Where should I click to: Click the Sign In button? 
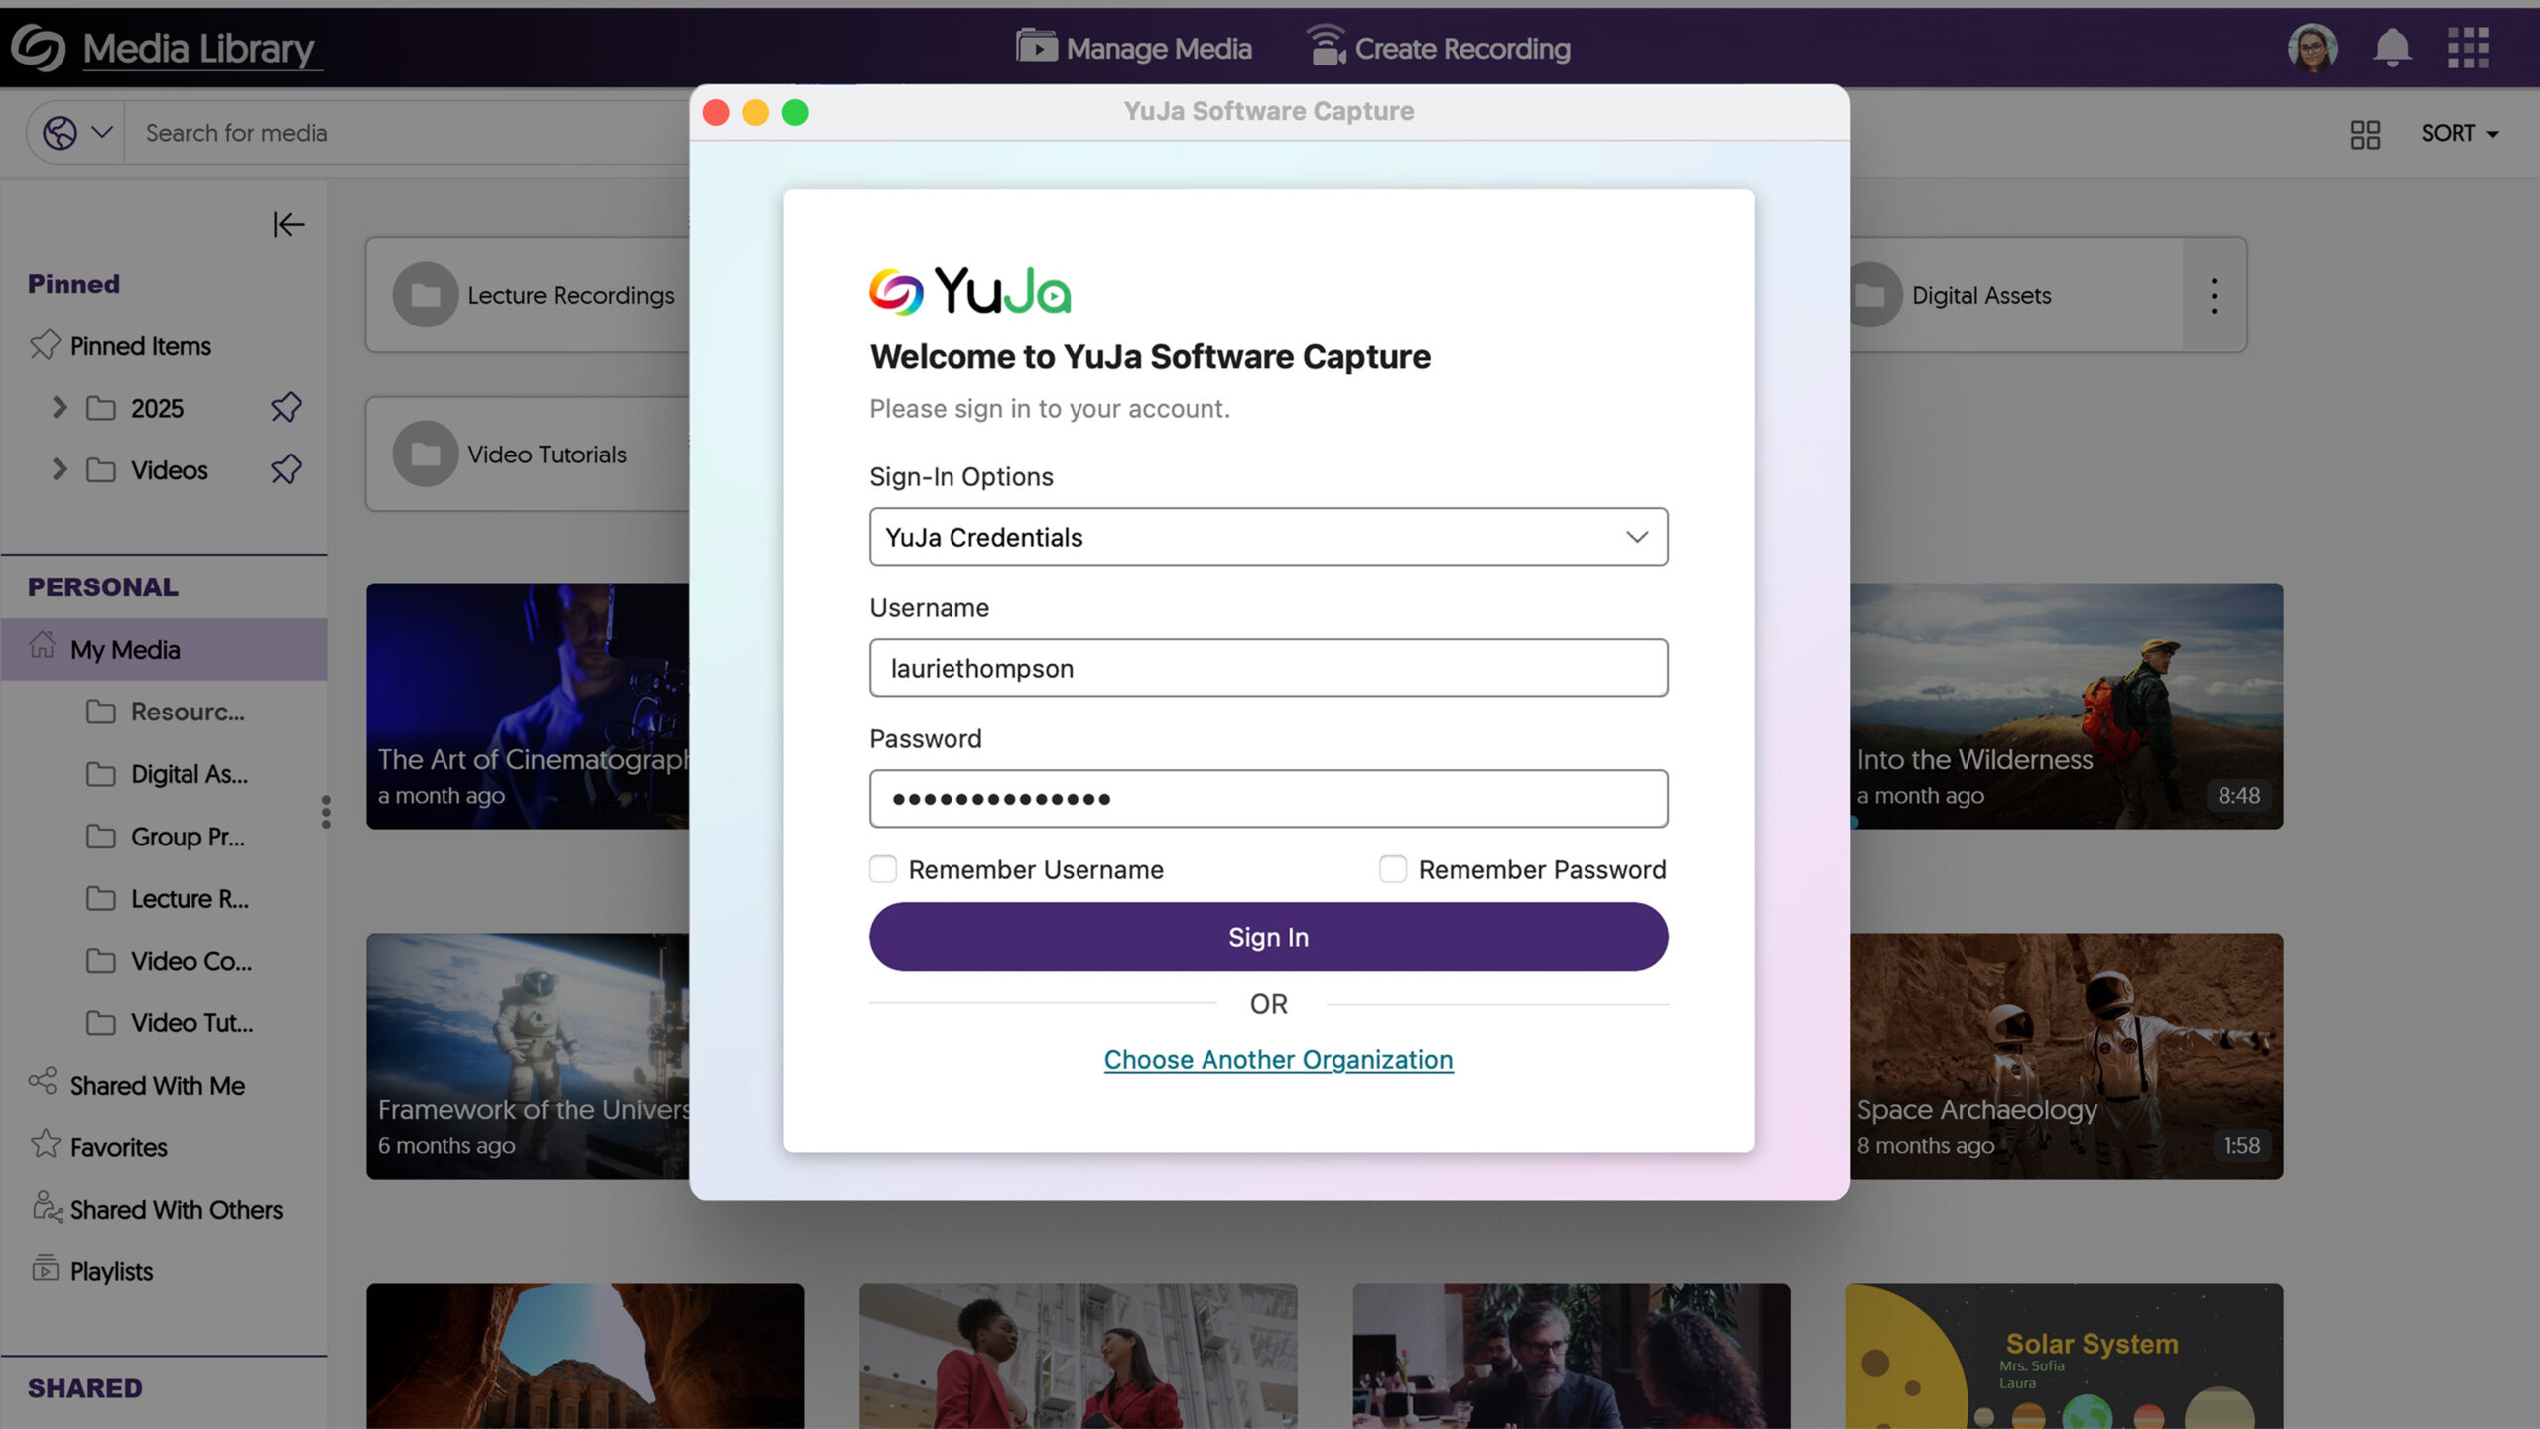[1268, 935]
